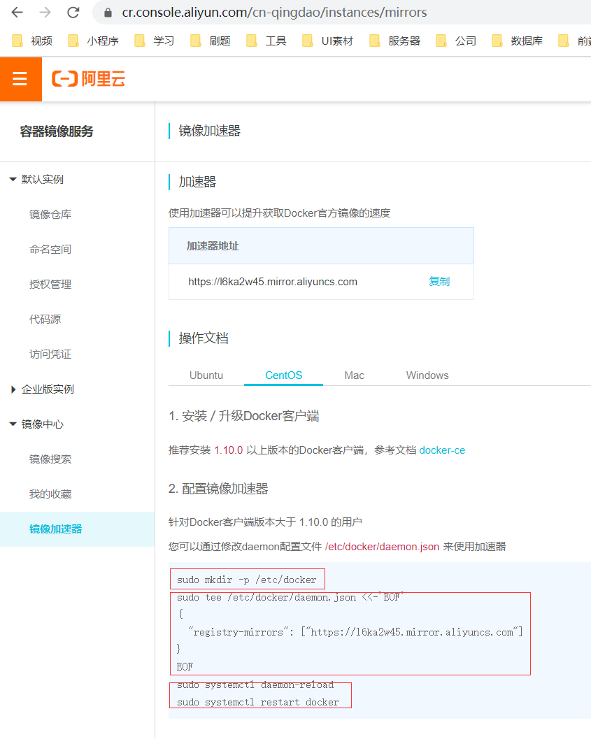This screenshot has height=739, width=591.
Task: Open the 小程序 bookmark folder
Action: pyautogui.click(x=93, y=41)
